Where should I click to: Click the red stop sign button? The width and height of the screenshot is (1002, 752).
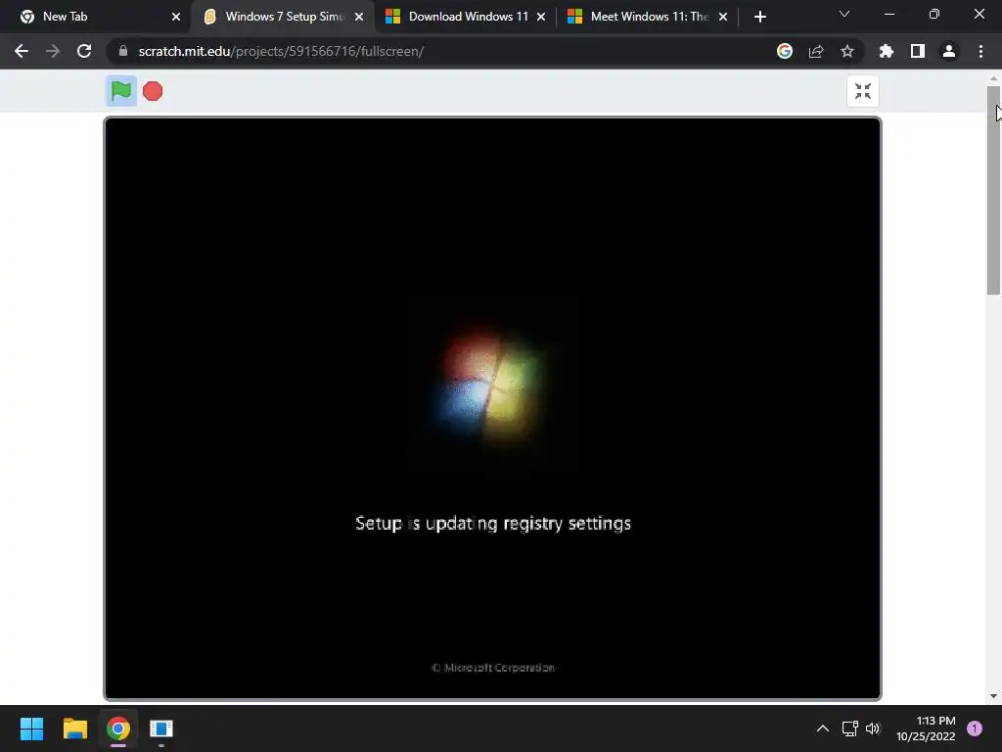coord(153,91)
